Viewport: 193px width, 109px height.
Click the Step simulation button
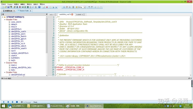coord(8,102)
